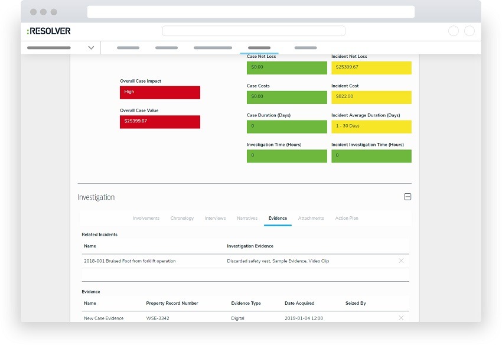Viewport: 502px width, 345px height.
Task: Select the Evidence tab
Action: pyautogui.click(x=278, y=219)
